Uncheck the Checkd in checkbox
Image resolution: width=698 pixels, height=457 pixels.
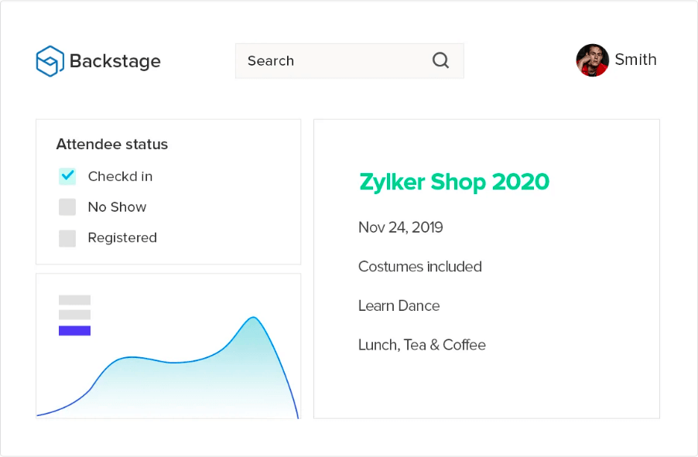point(67,176)
